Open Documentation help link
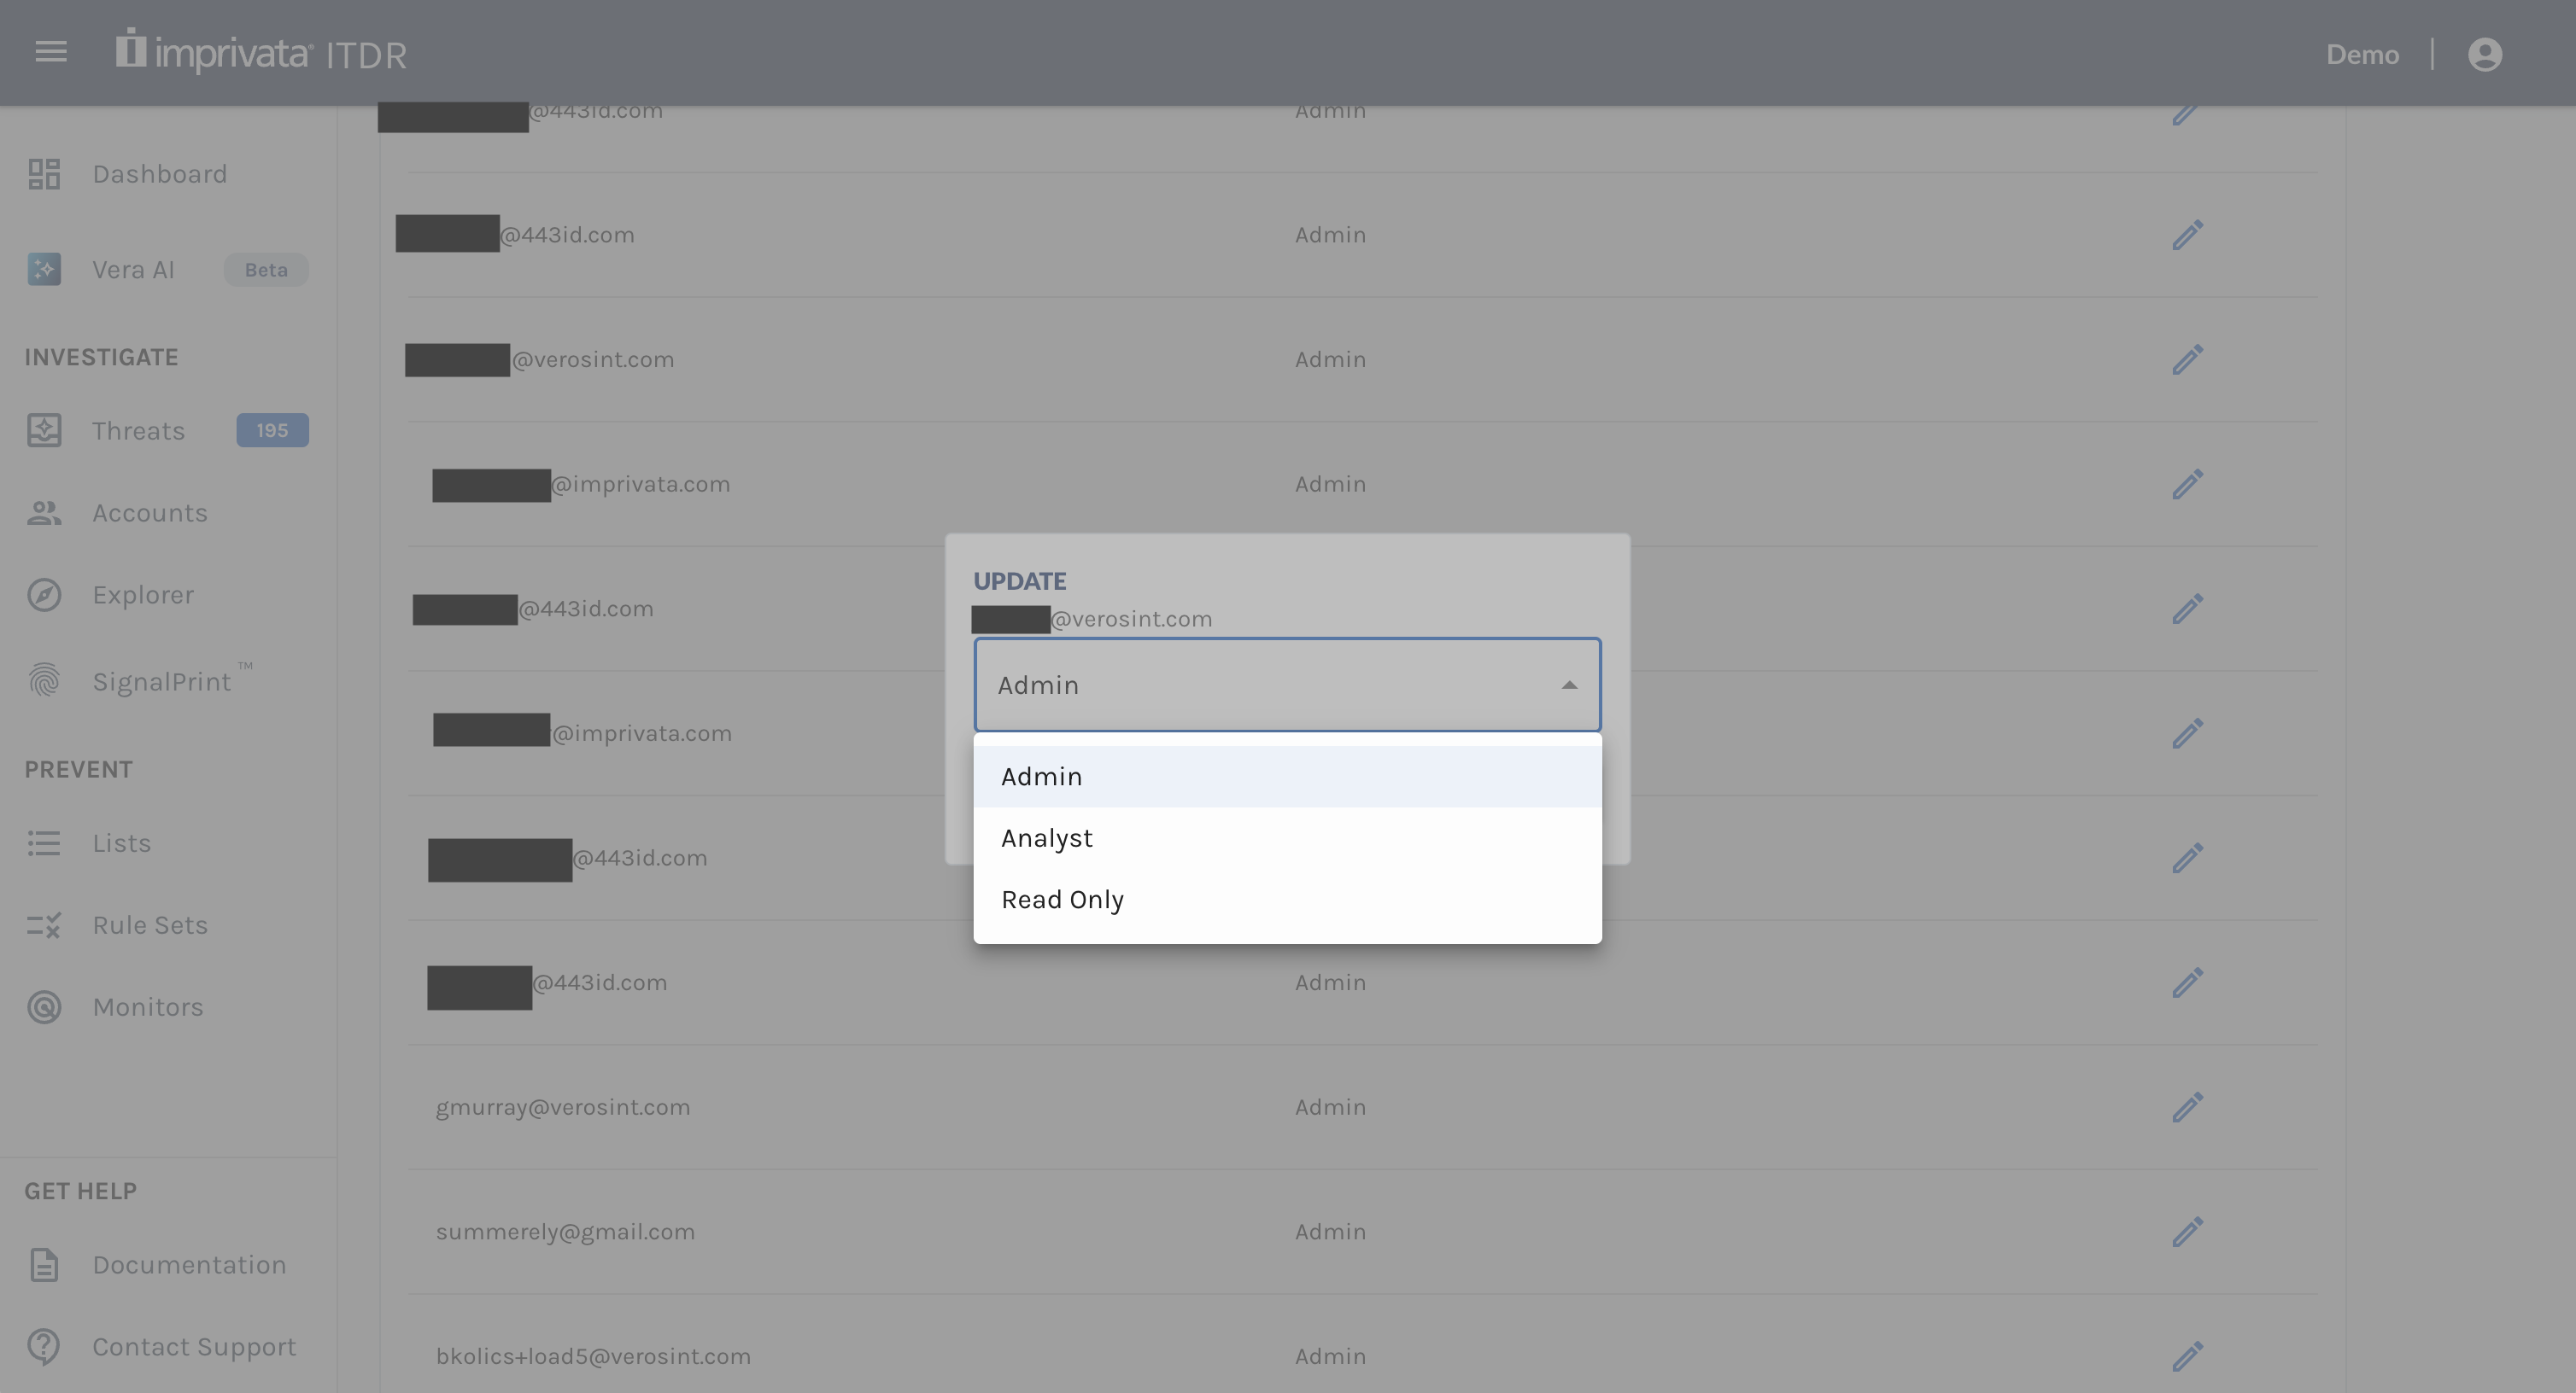The width and height of the screenshot is (2576, 1393). pos(189,1265)
